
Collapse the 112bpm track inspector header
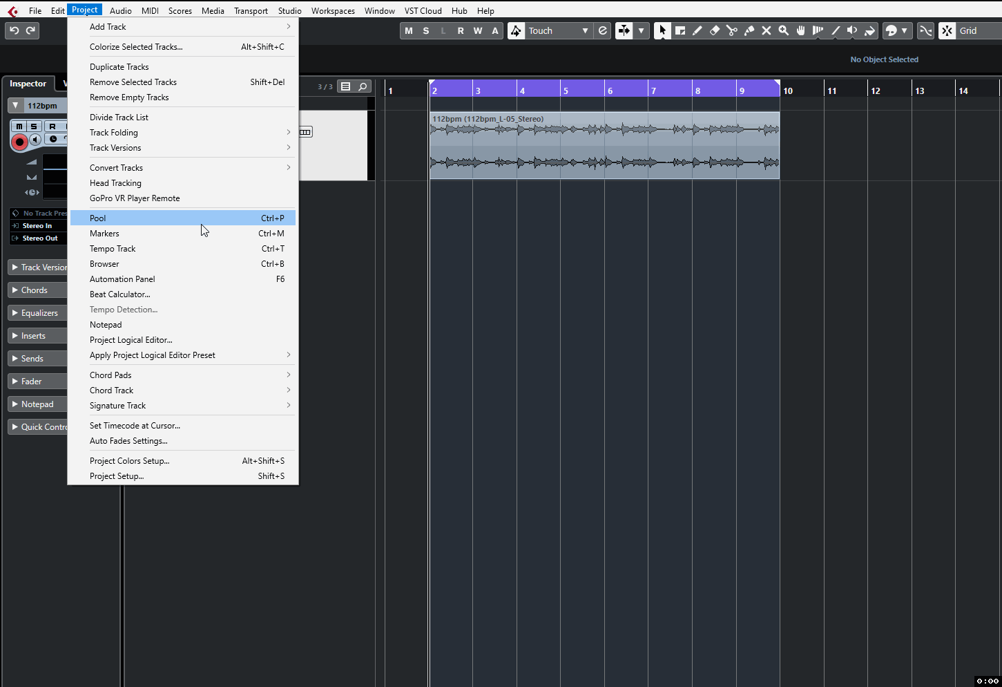pos(15,106)
